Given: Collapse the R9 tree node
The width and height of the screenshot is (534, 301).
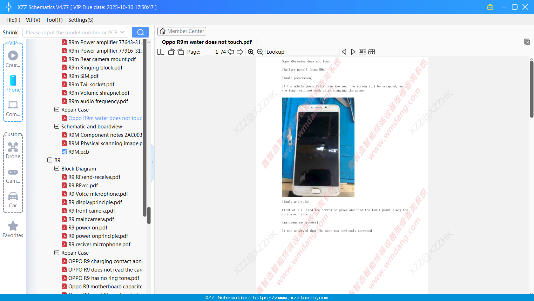Looking at the screenshot, I should pyautogui.click(x=50, y=160).
